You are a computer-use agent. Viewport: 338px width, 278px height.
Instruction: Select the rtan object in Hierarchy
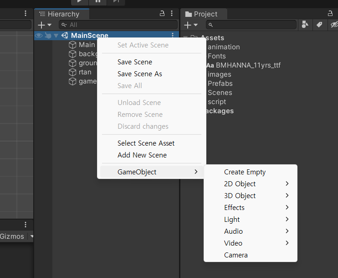point(85,72)
